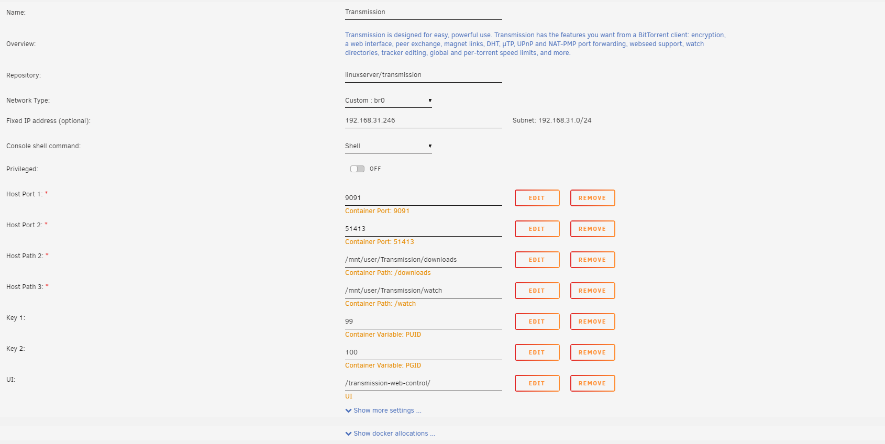
Task: Edit the watch host path
Action: click(537, 291)
